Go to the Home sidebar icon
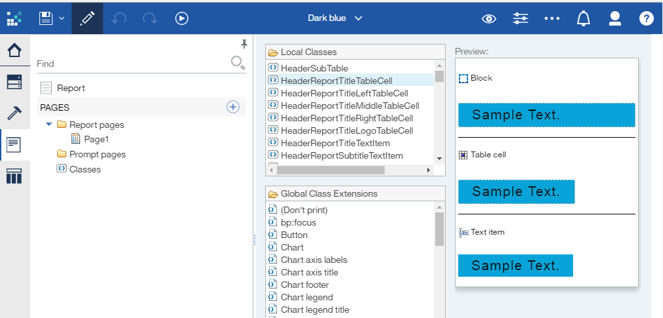The height and width of the screenshot is (318, 663). click(x=15, y=50)
